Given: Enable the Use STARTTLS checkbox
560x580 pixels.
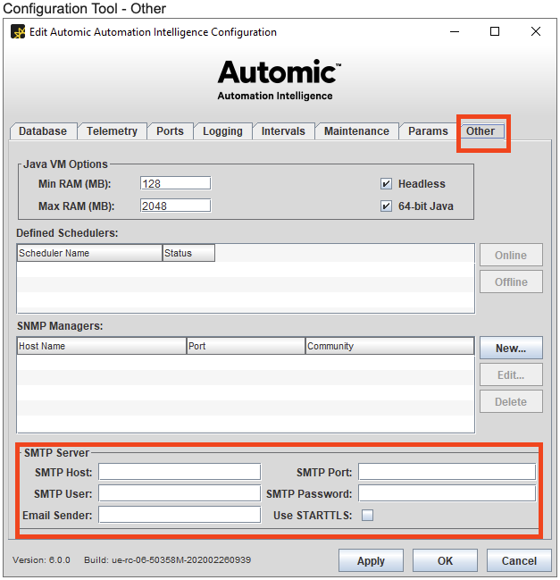Looking at the screenshot, I should pyautogui.click(x=367, y=515).
